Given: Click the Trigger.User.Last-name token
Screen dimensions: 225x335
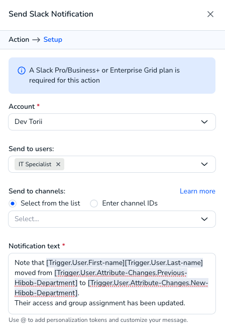Looking at the screenshot, I should (x=164, y=262).
